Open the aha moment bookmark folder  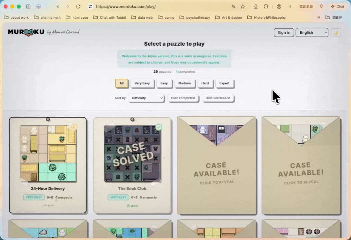coord(47,17)
